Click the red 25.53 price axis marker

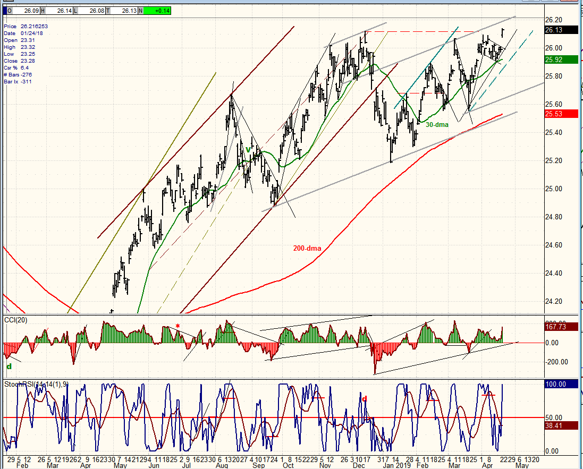pos(561,114)
